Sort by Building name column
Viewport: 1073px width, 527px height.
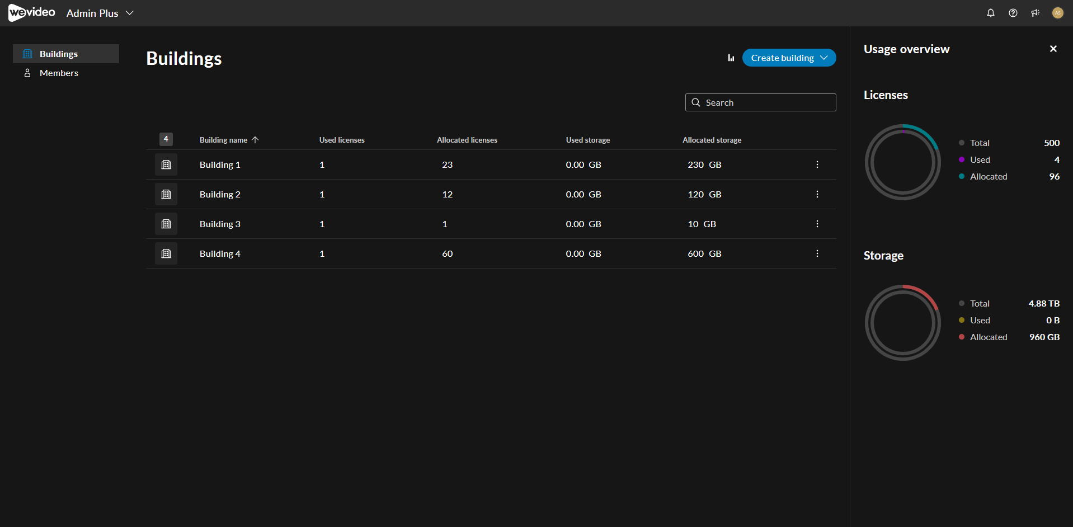click(223, 140)
